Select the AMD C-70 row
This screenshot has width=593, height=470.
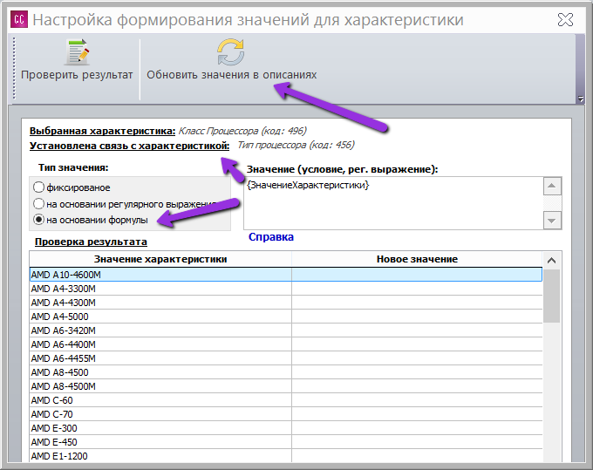tap(285, 414)
